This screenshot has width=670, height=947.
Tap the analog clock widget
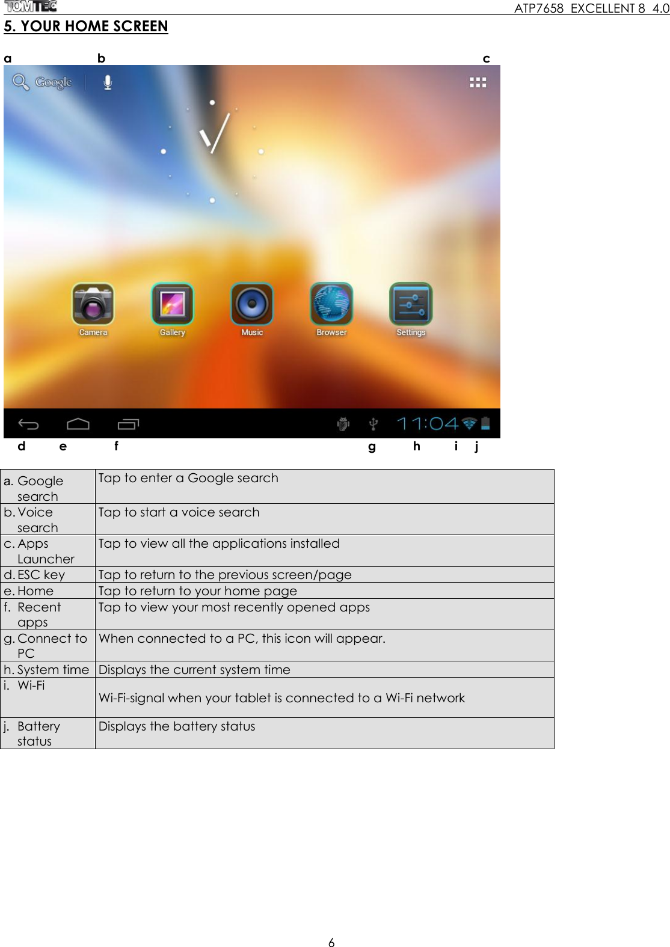212,151
